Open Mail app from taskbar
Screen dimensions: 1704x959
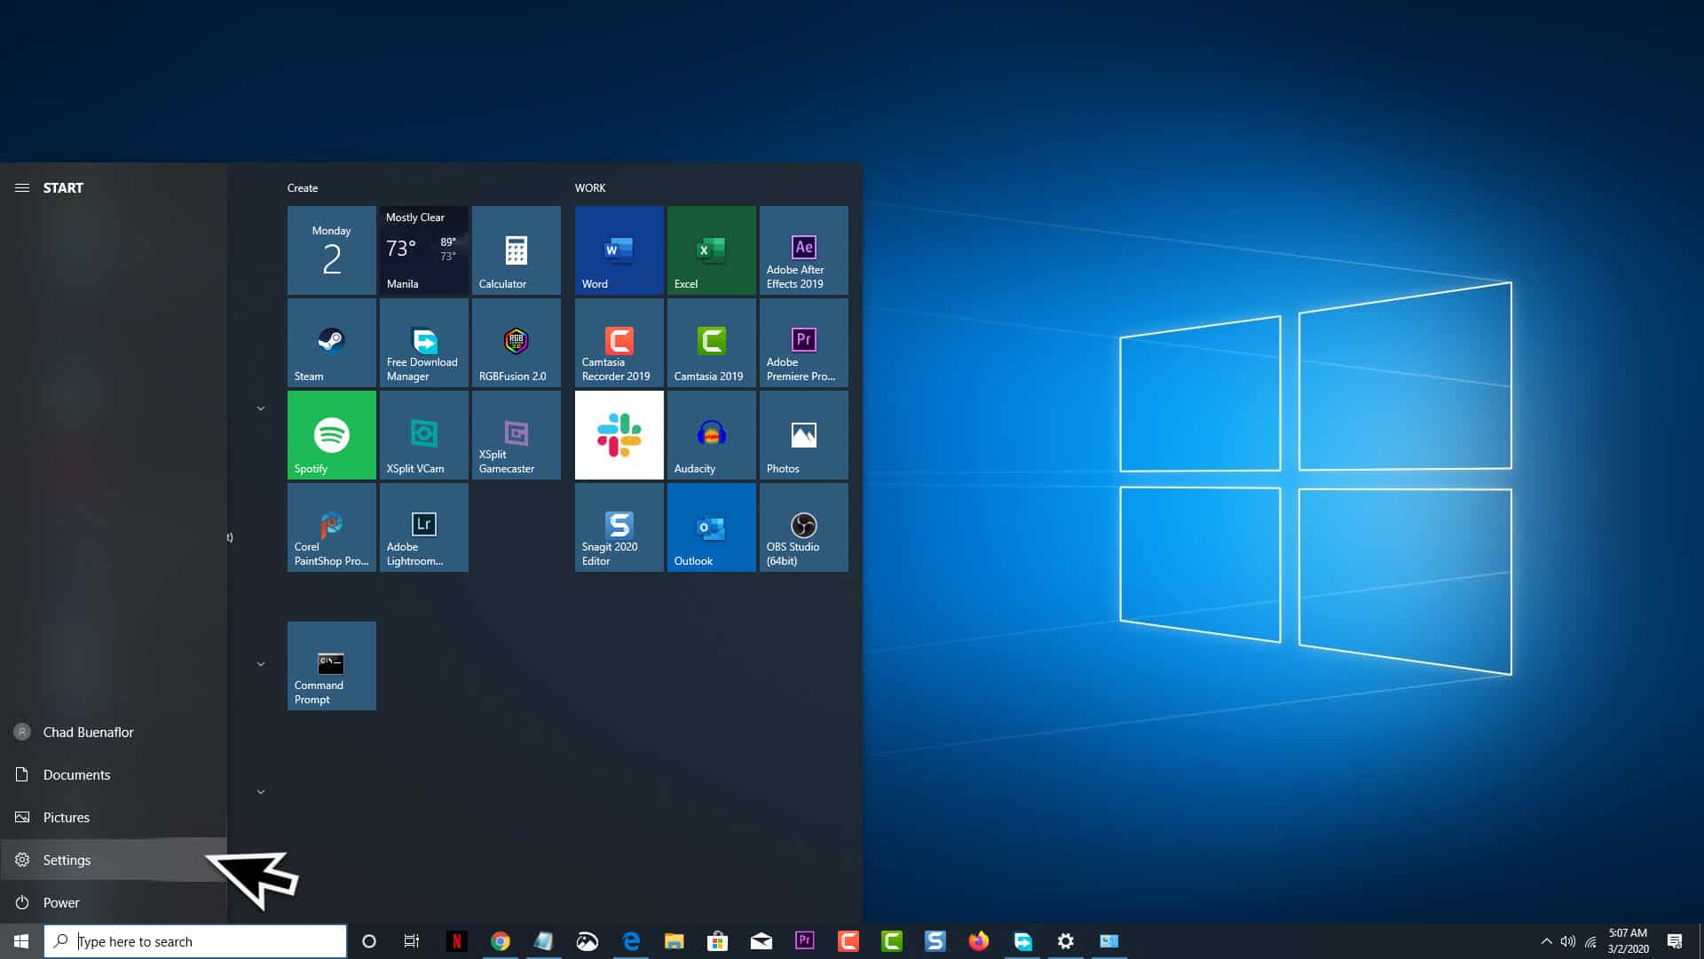pyautogui.click(x=761, y=941)
